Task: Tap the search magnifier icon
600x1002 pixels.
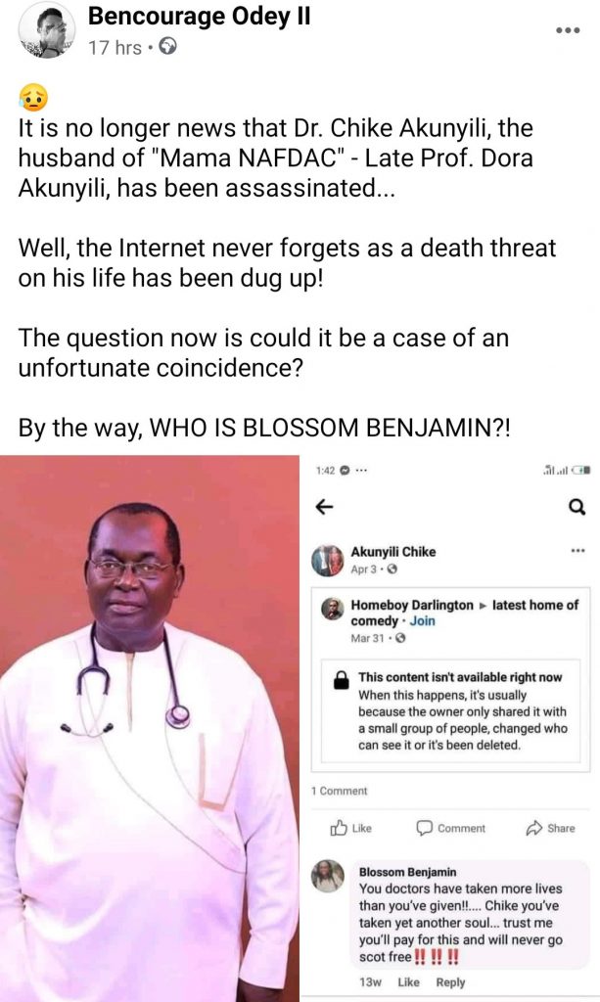Action: [577, 508]
